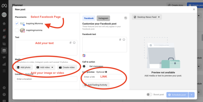Focus the Facebook text area
The width and height of the screenshot is (203, 102).
point(105,45)
